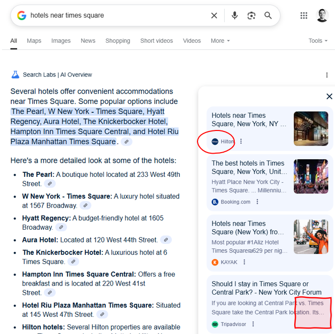Click 'The Pearl:' bold hotel name
The width and height of the screenshot is (335, 334).
pyautogui.click(x=38, y=174)
